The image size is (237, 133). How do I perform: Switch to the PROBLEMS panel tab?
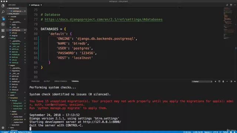coord(36,81)
